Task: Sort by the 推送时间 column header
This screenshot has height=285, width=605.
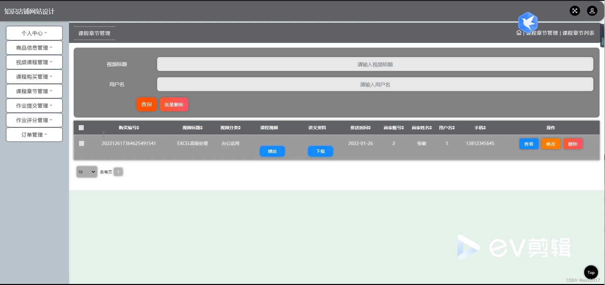Action: (x=360, y=128)
